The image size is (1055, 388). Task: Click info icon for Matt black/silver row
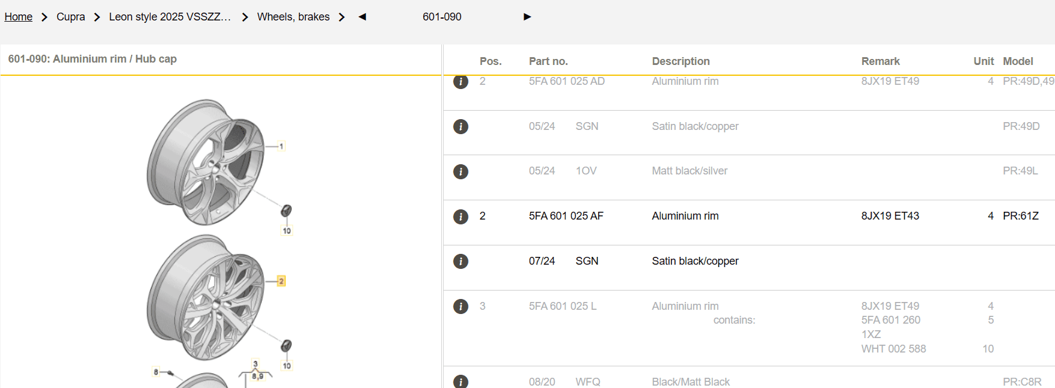(x=460, y=172)
